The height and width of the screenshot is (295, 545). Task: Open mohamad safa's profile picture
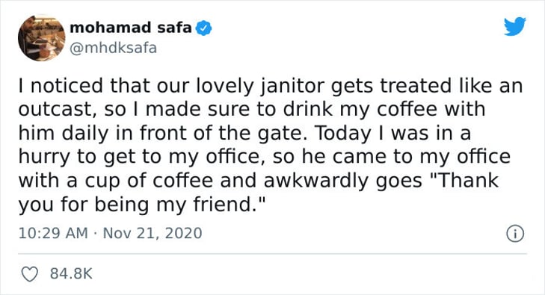coord(41,37)
